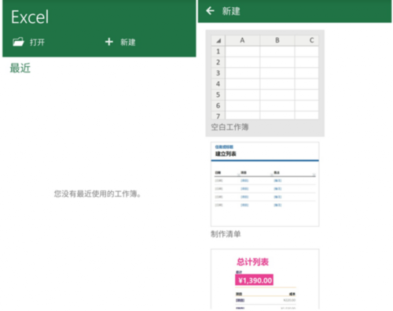
Task: Click the 新建 page title
Action: pos(231,11)
